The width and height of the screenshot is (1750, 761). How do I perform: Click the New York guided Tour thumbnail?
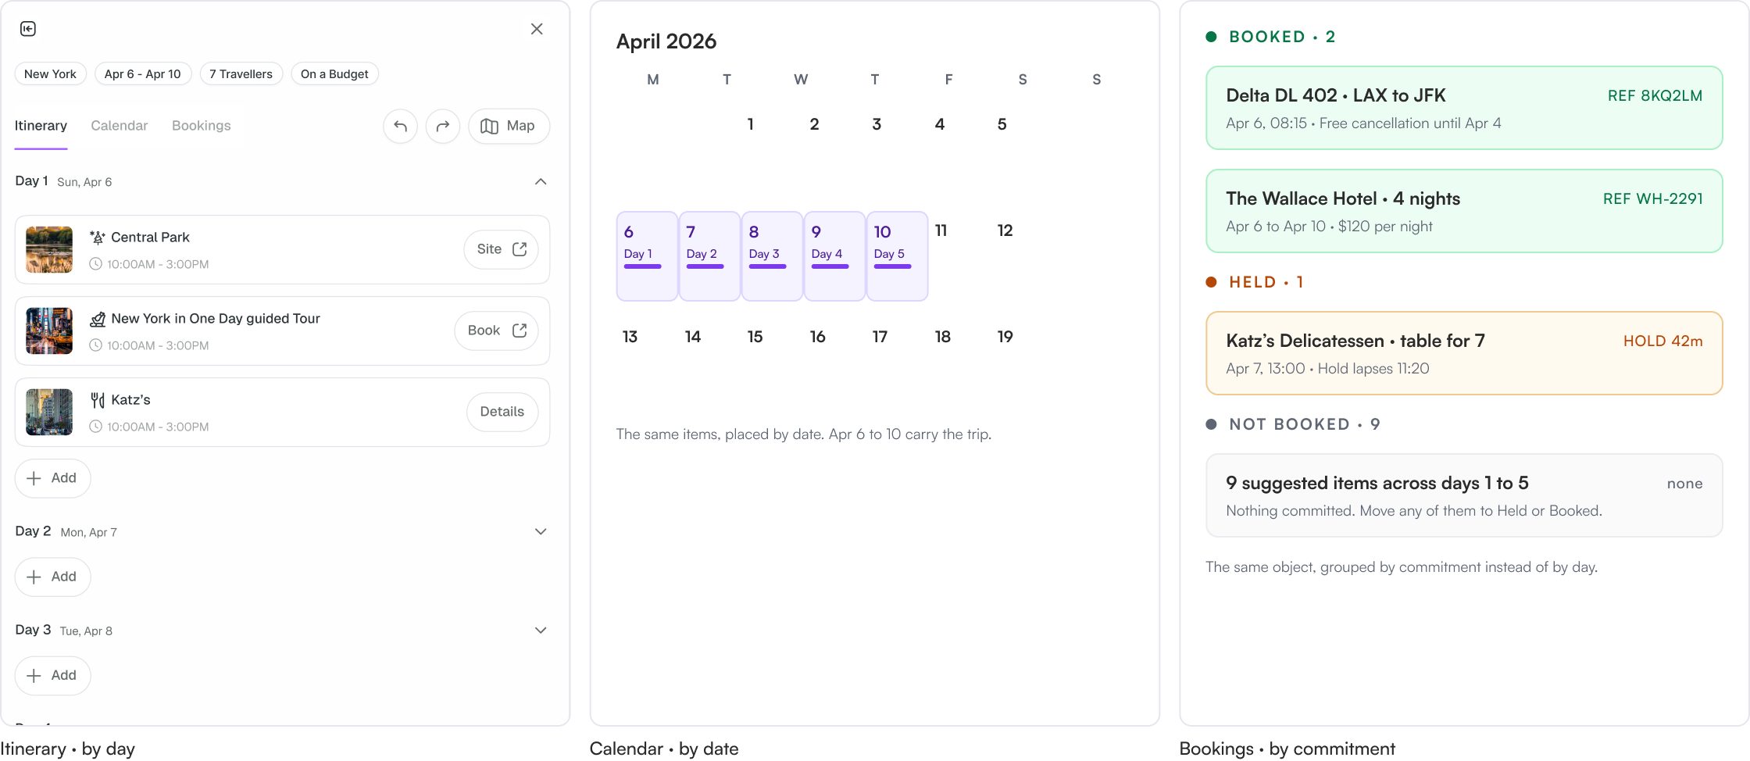(49, 330)
